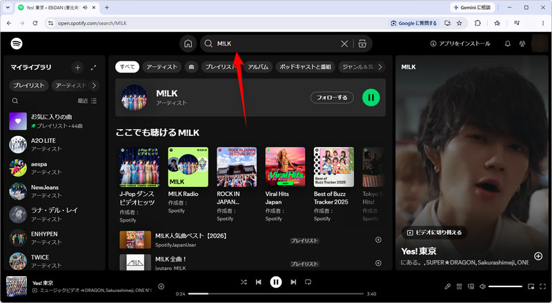Click now playing album cover in bottom bar
552x303 pixels.
click(17, 286)
